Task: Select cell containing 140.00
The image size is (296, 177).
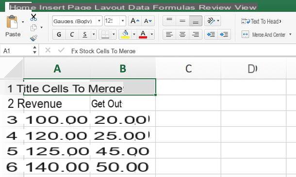Action: 57,166
